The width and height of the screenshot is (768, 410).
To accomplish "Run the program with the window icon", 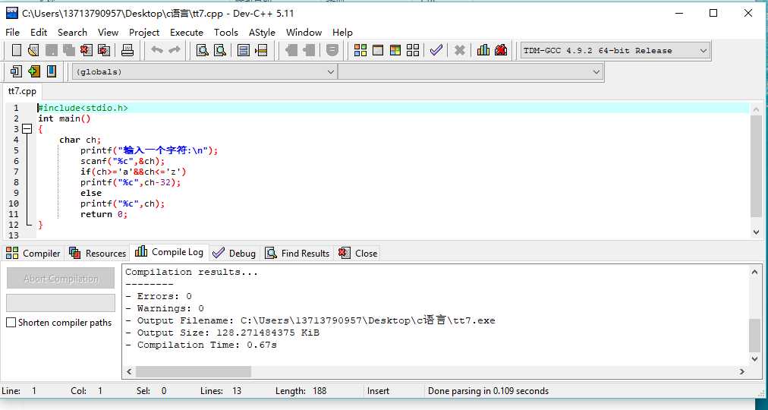I will (x=378, y=50).
